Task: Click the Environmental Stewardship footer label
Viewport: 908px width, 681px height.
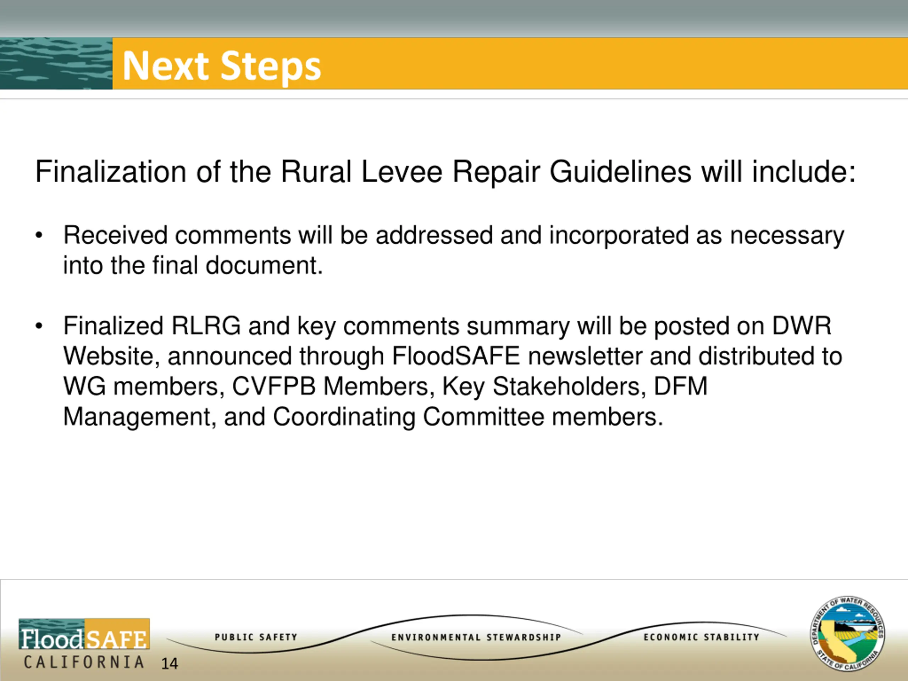Action: (x=476, y=637)
